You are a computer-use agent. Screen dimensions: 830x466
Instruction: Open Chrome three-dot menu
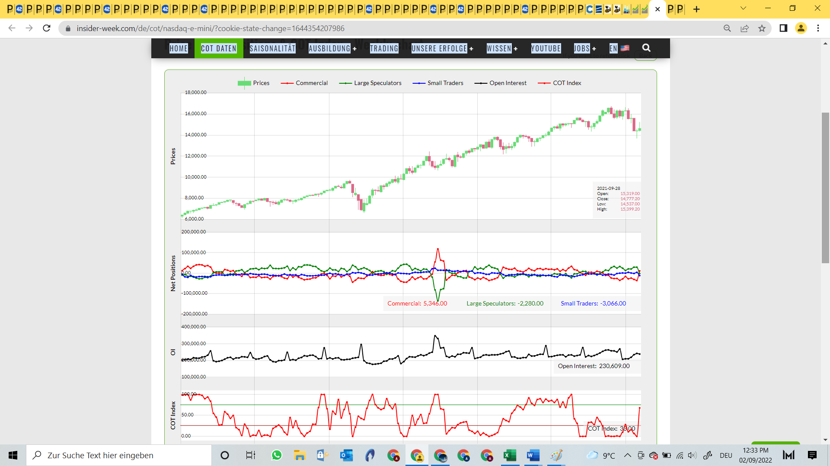coord(818,28)
